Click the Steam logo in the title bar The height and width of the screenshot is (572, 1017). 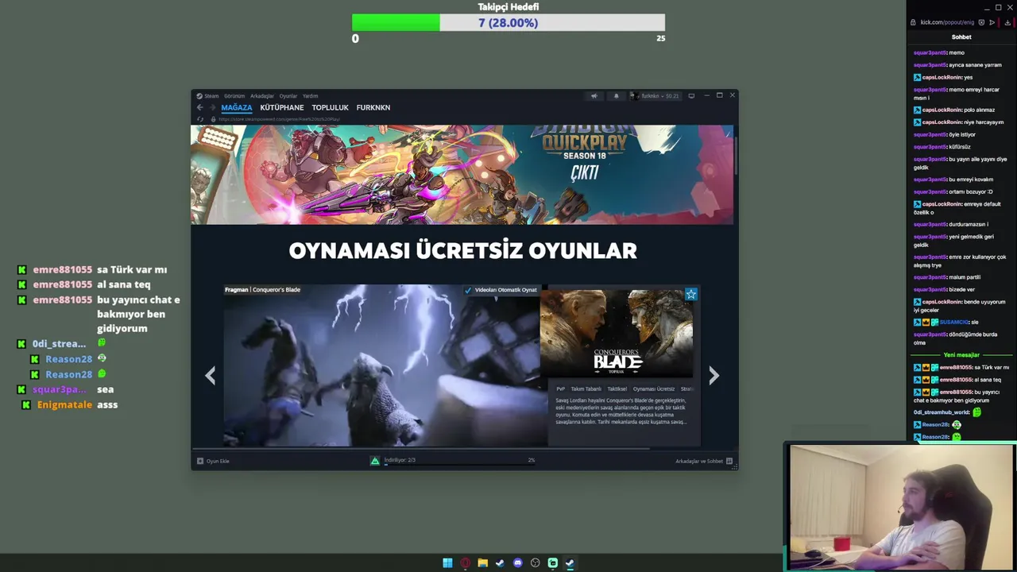(200, 96)
